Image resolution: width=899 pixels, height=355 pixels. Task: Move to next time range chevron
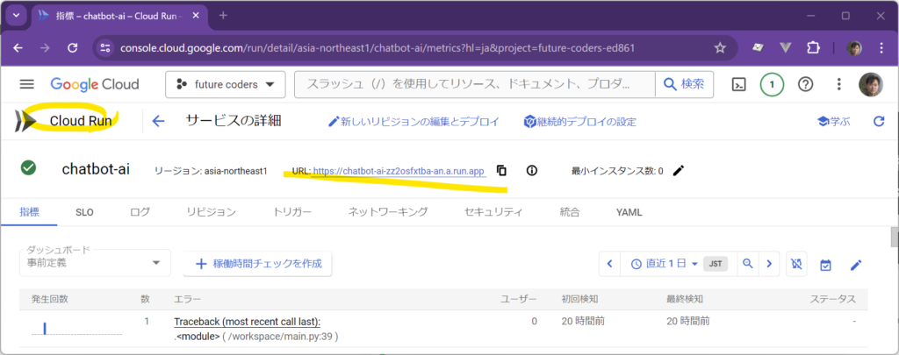[x=769, y=264]
